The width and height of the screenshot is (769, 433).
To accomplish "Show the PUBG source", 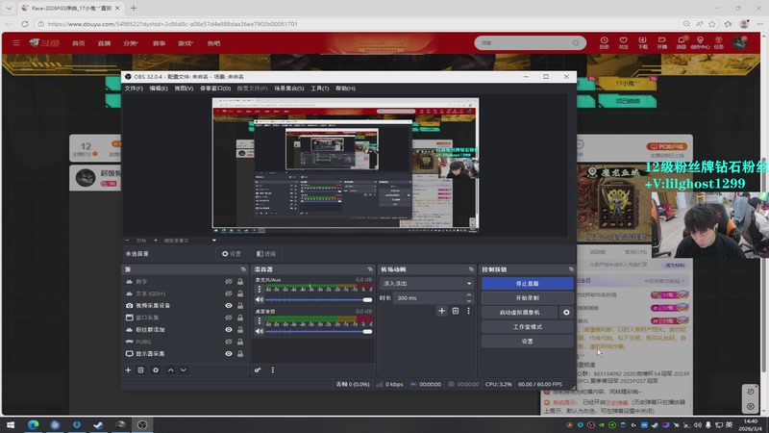I will pos(229,342).
